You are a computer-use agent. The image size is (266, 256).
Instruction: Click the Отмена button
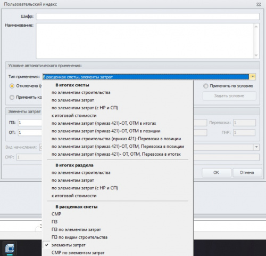tap(247, 172)
